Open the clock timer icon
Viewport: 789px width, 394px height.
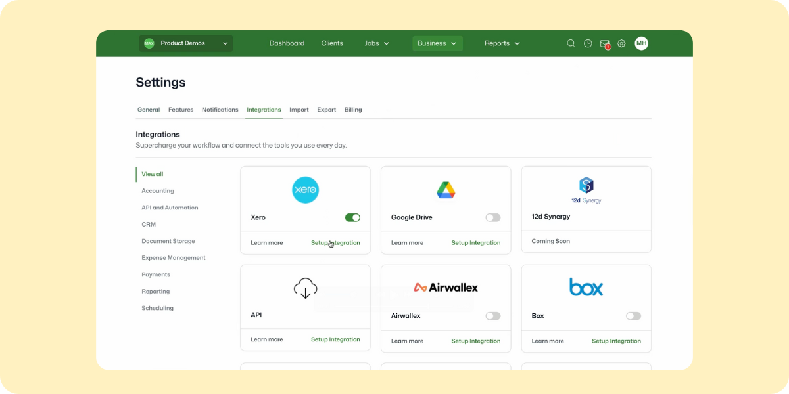[x=588, y=43]
